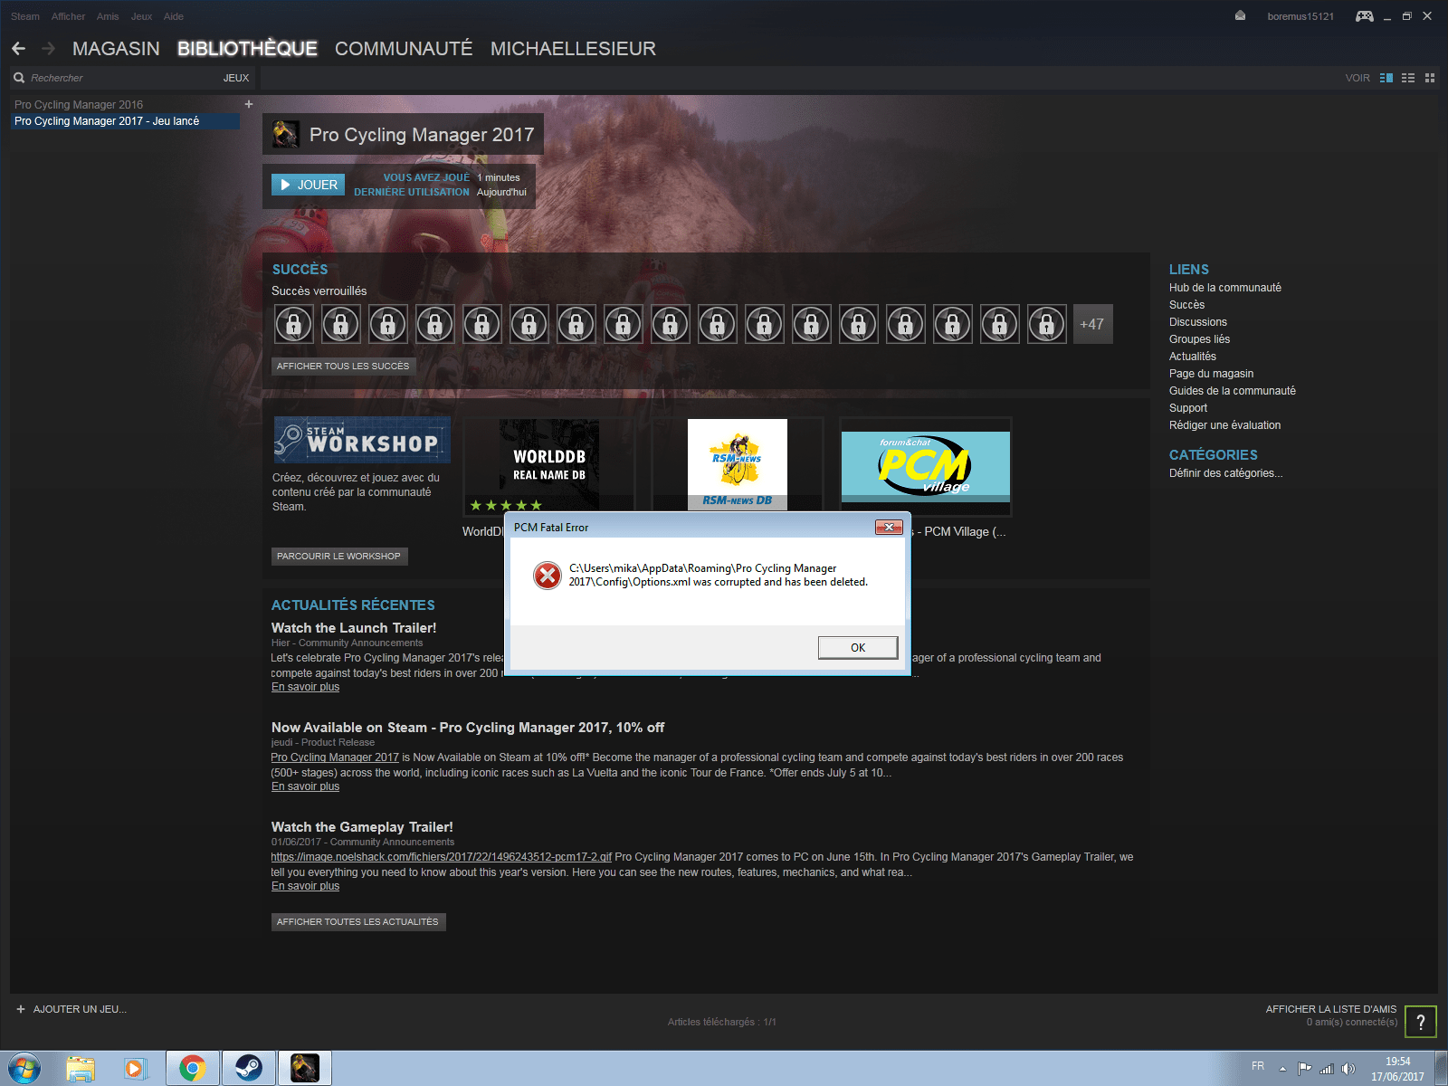Click the red error icon in dialog
Screen dimensions: 1448x1086
(548, 576)
